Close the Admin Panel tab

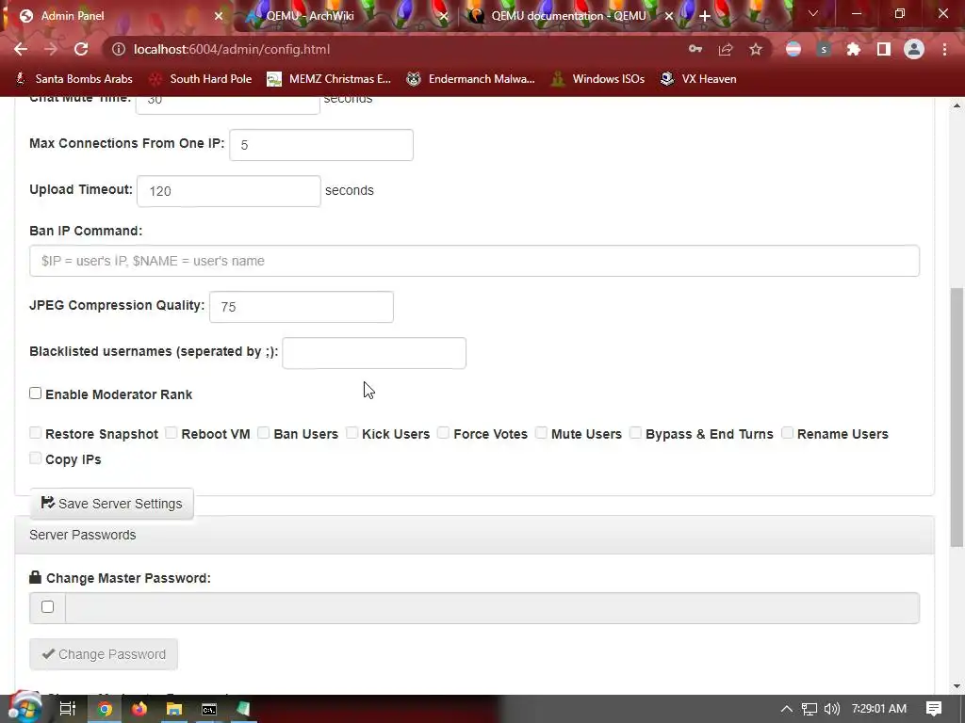click(x=219, y=16)
